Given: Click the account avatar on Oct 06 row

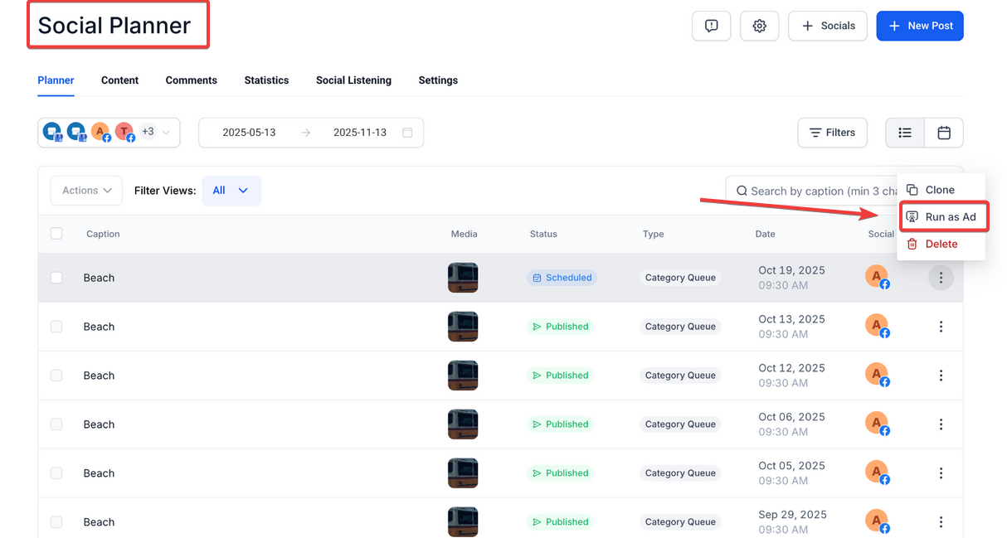Looking at the screenshot, I should [x=877, y=424].
